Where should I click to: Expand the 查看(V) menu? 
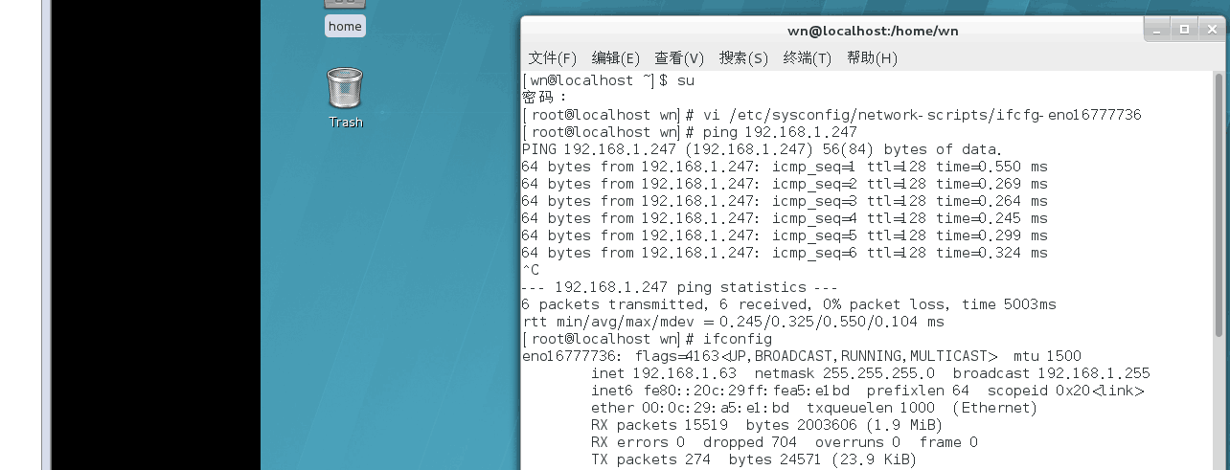click(x=678, y=58)
